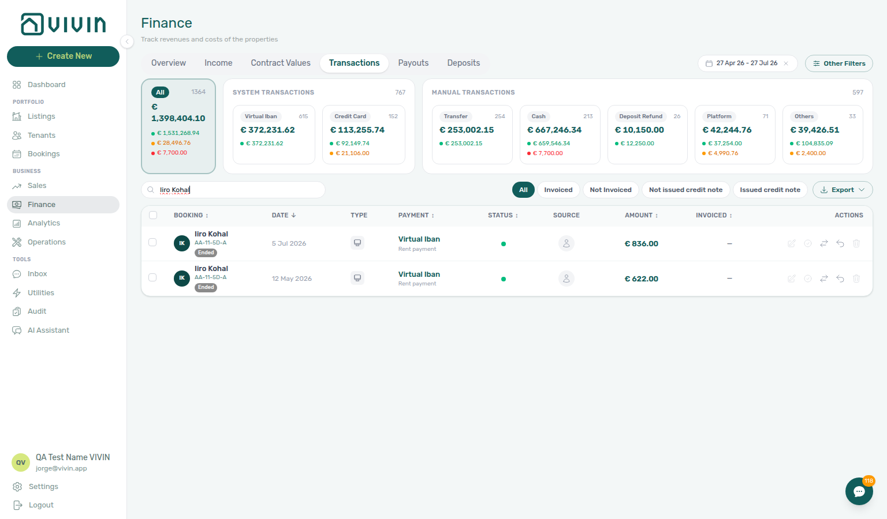Switch to the Income tab

tap(218, 63)
